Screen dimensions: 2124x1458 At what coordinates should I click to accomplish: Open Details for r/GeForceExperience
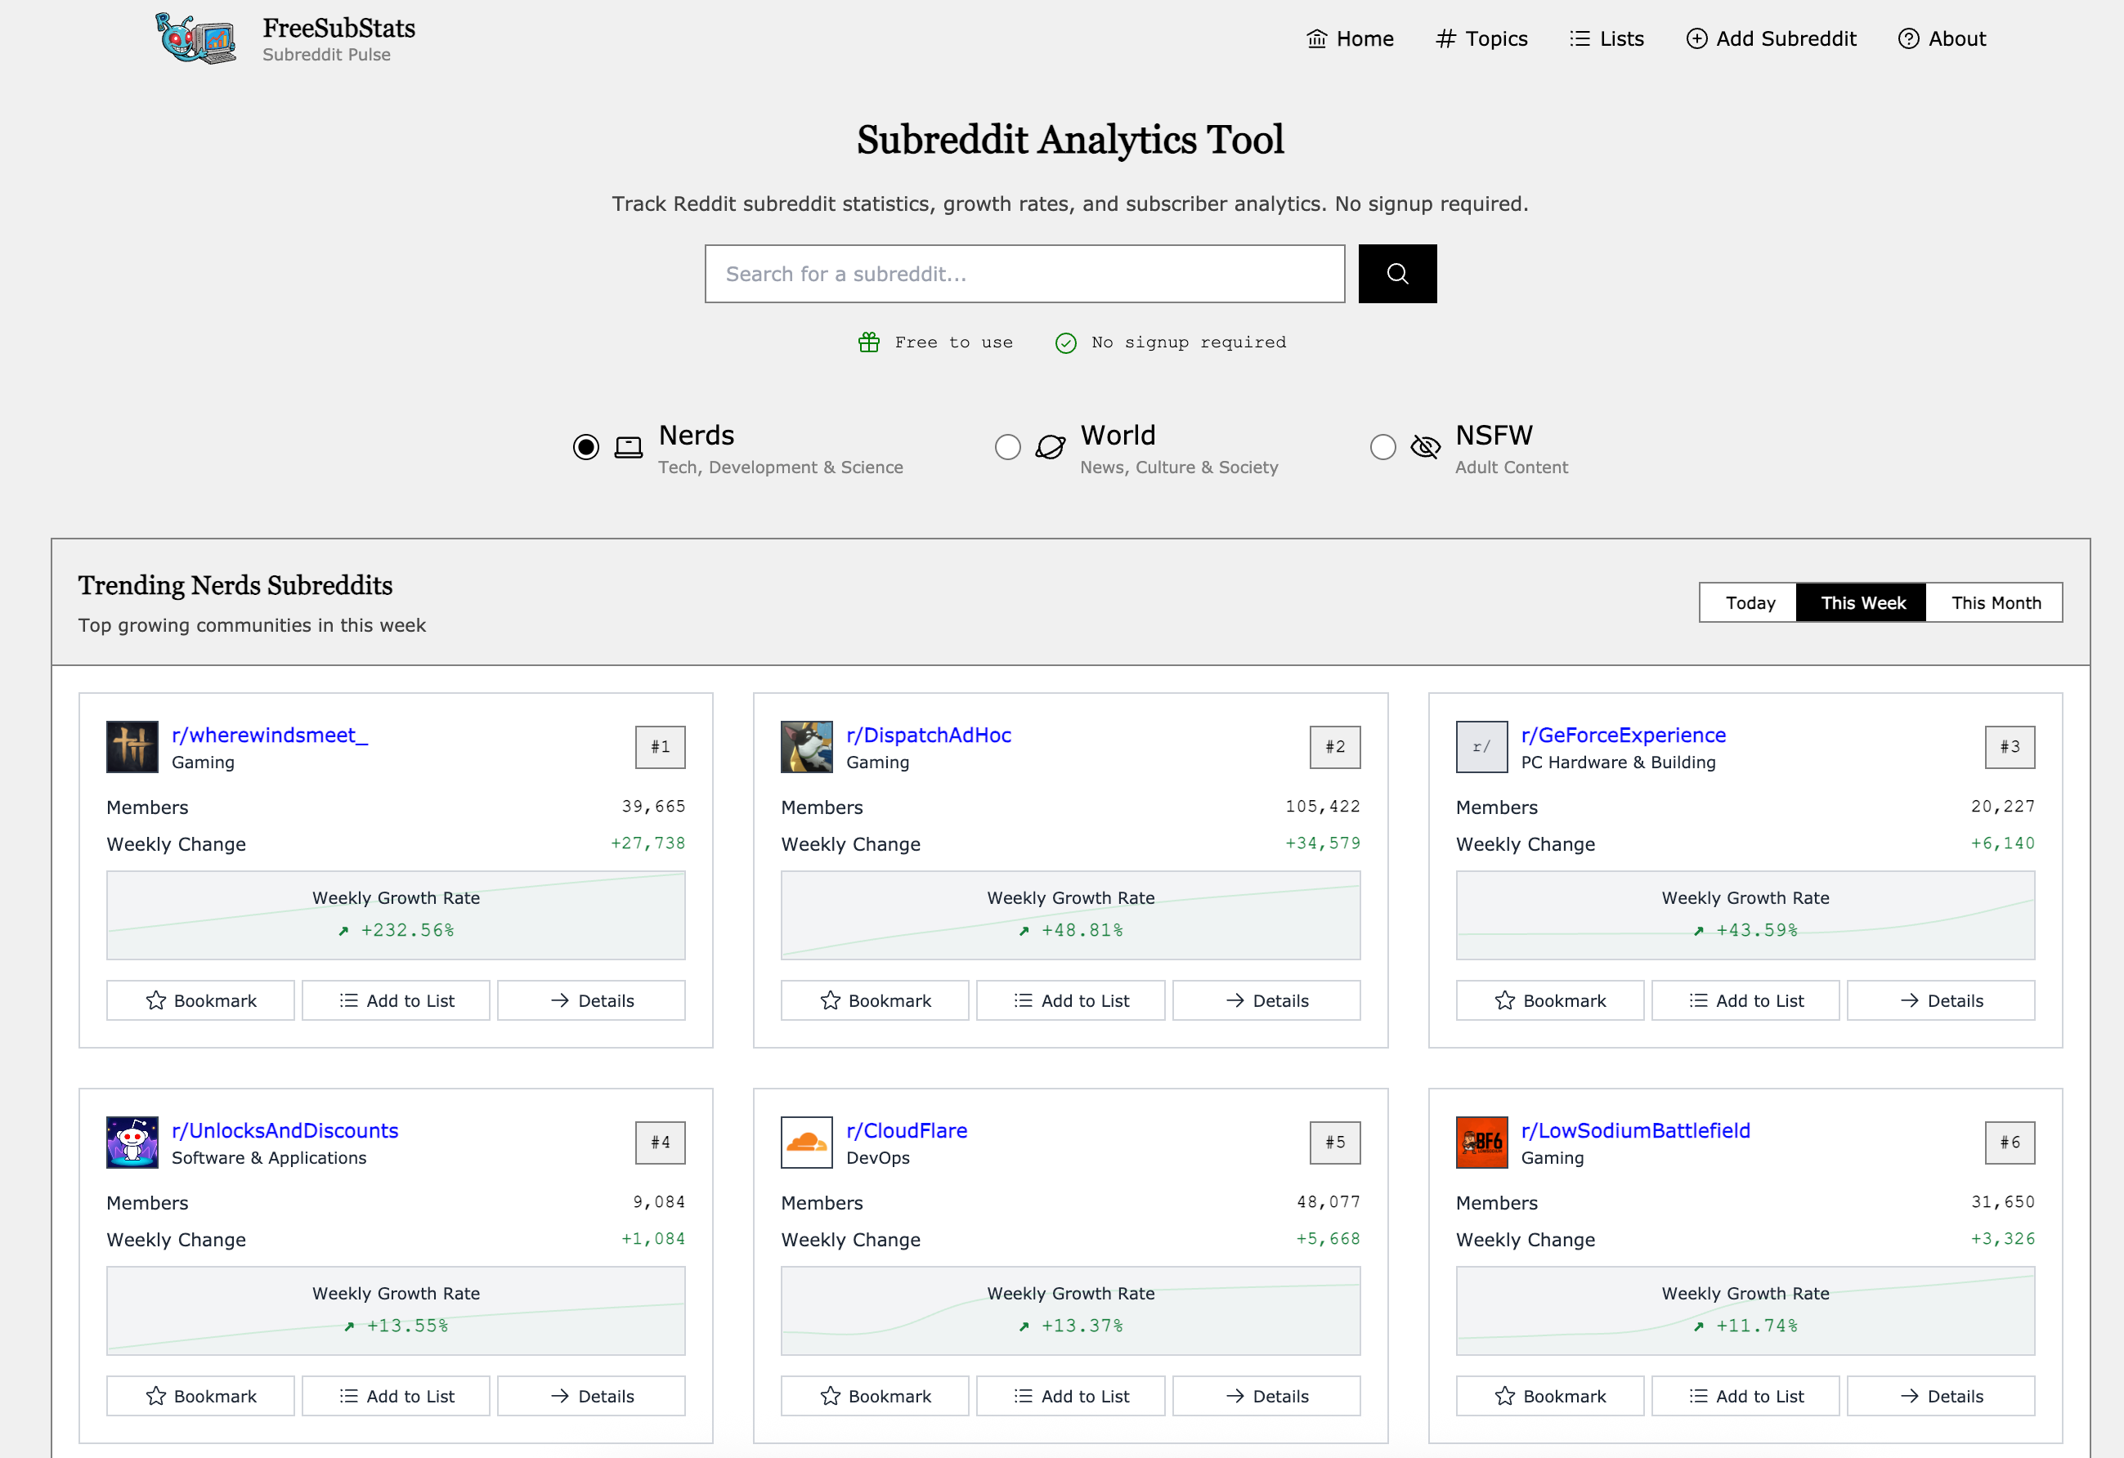1940,1000
